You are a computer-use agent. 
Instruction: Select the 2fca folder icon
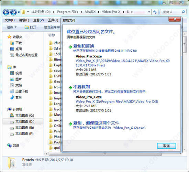tap(51, 43)
